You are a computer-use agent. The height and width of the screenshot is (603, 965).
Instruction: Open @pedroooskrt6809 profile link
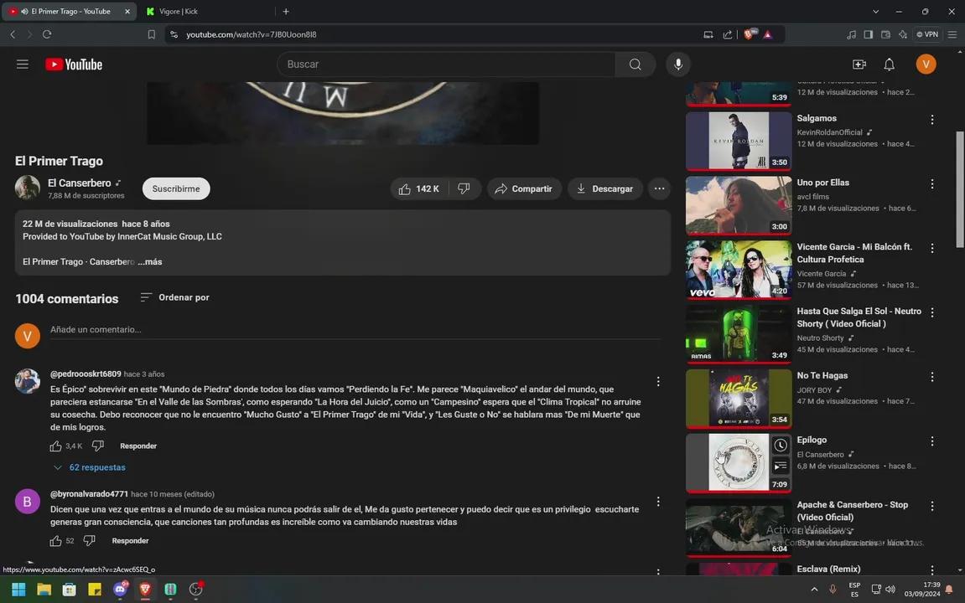click(x=86, y=374)
